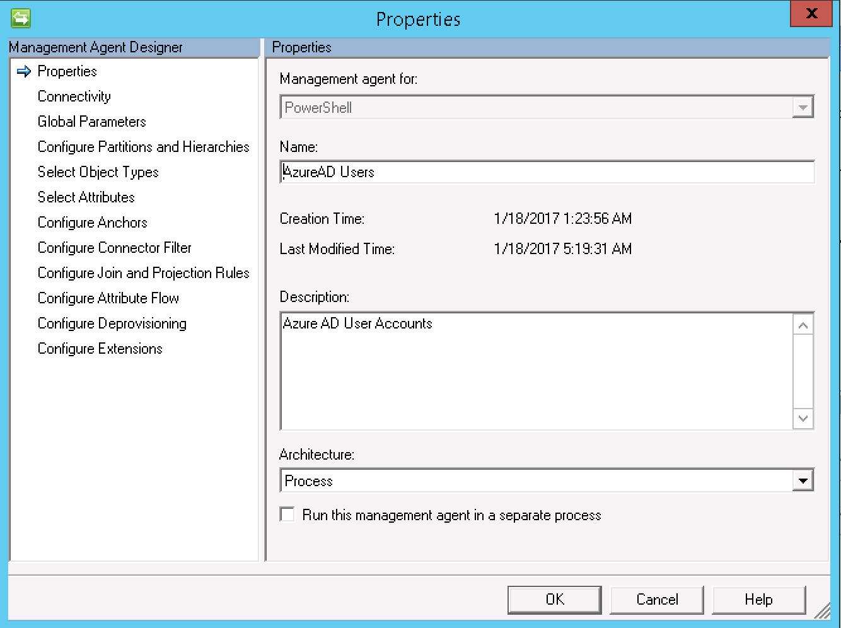Select Configure Connector Filter
The image size is (841, 628).
pos(115,248)
